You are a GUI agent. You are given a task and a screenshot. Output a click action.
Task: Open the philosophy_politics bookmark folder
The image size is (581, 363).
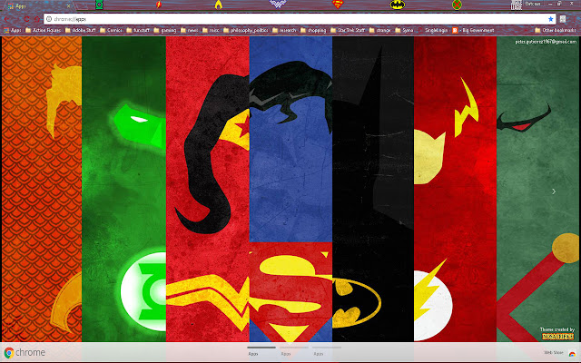246,30
